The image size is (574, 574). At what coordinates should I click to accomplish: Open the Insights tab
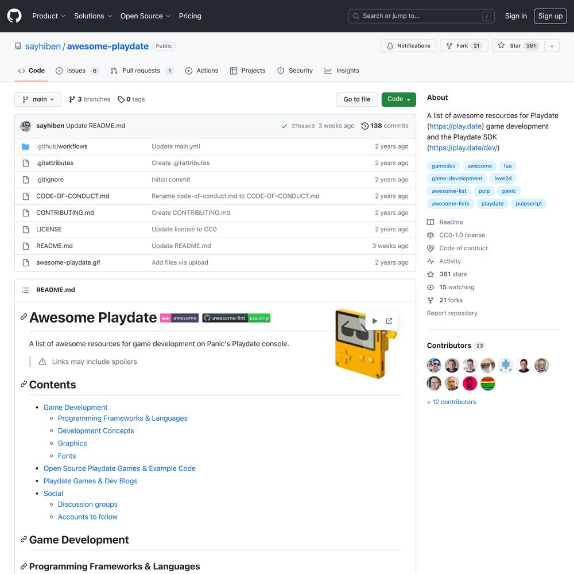point(342,71)
